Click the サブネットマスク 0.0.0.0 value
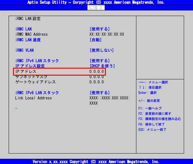The height and width of the screenshot is (164, 193). pyautogui.click(x=96, y=77)
